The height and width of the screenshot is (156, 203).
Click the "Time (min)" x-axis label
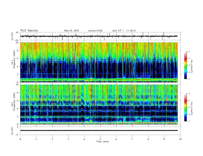103,141
